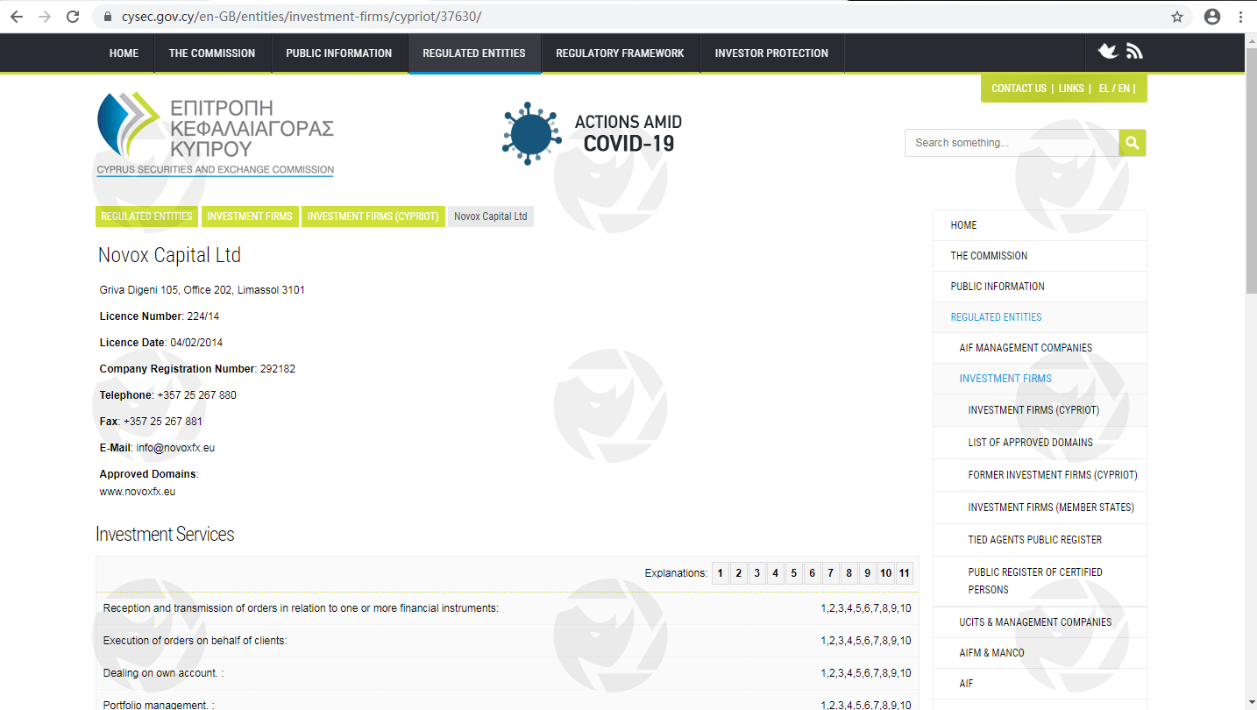Open Former Investment Firms (Cypriot) in sidebar
This screenshot has height=710, width=1257.
pos(1052,475)
